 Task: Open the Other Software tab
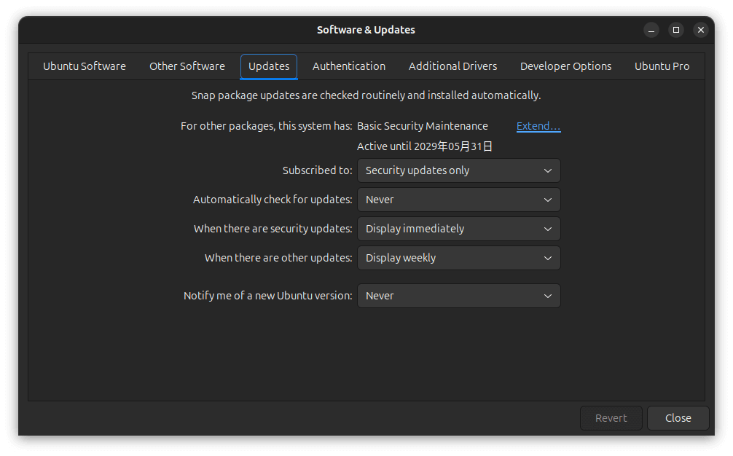click(187, 66)
